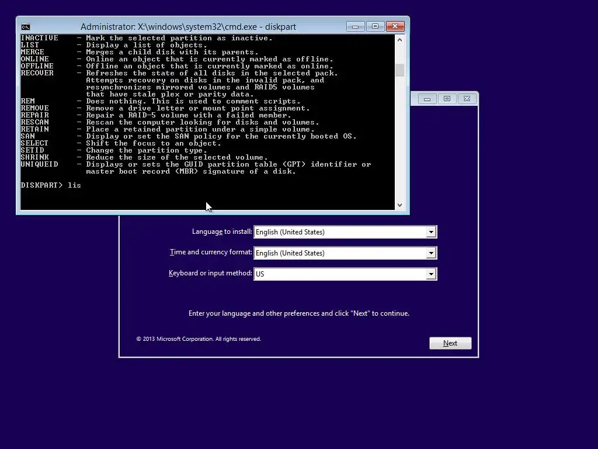Click the scroll down arrow in cmd window
The width and height of the screenshot is (598, 449).
399,205
